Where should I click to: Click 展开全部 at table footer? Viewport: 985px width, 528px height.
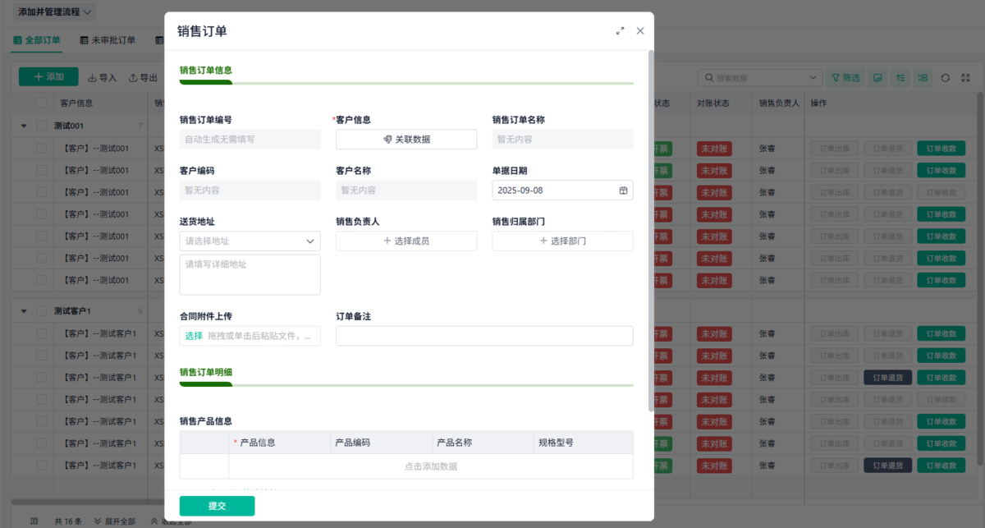[x=115, y=521]
